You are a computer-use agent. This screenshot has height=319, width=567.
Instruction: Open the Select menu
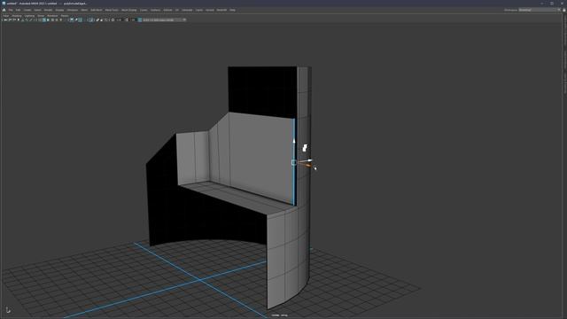point(37,10)
